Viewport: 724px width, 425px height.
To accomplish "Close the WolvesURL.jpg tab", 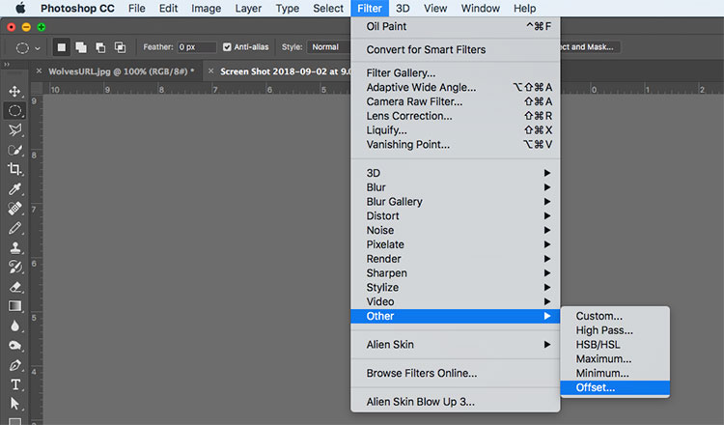I will coord(39,71).
